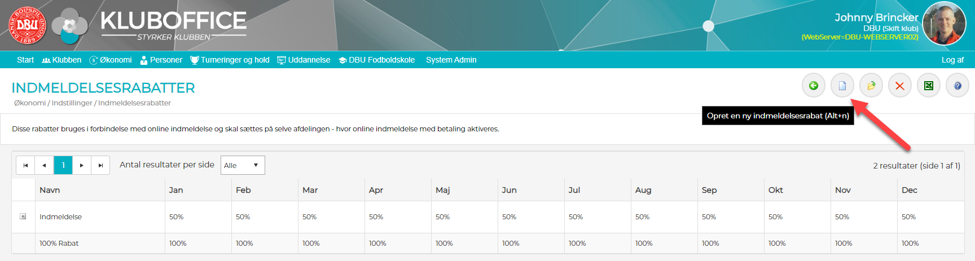Go to the first page
The width and height of the screenshot is (975, 261).
click(25, 165)
